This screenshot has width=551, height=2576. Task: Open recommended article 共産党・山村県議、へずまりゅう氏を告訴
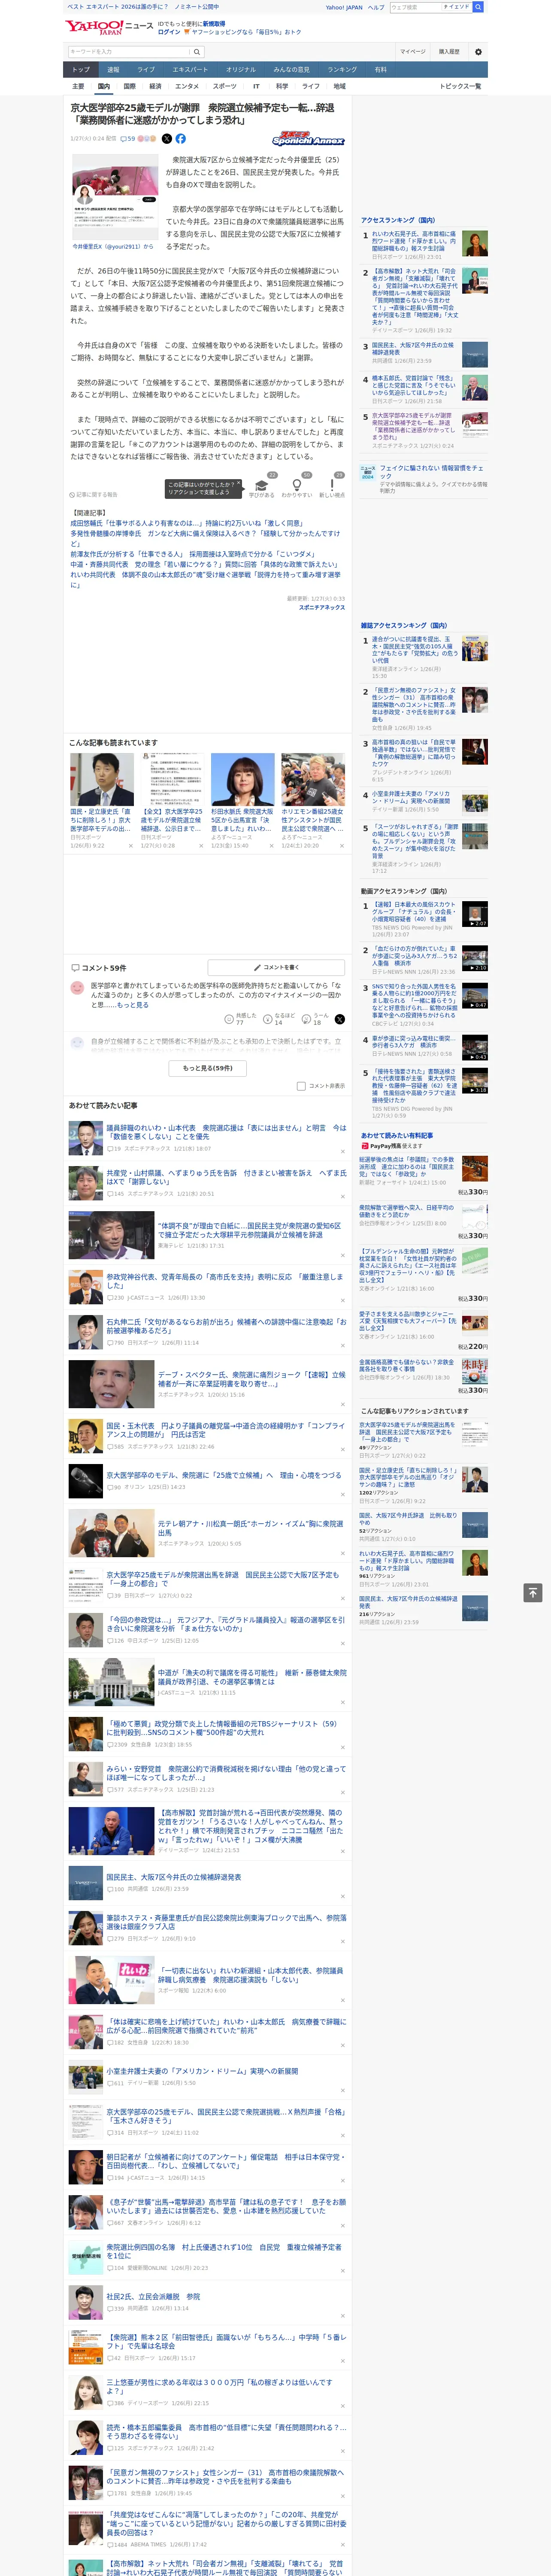pos(226,1177)
